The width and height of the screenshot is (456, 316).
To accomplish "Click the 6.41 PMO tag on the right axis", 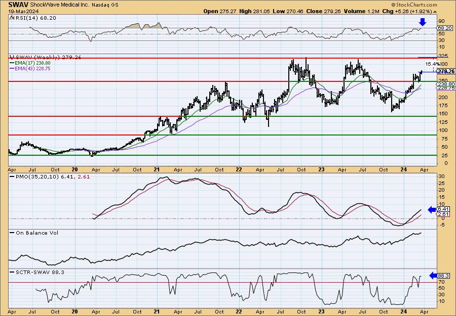I will 443,209.
